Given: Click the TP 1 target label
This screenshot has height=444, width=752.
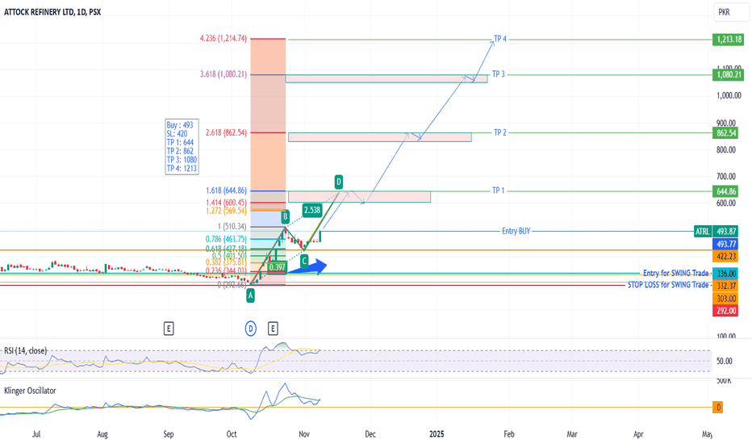Looking at the screenshot, I should tap(499, 191).
